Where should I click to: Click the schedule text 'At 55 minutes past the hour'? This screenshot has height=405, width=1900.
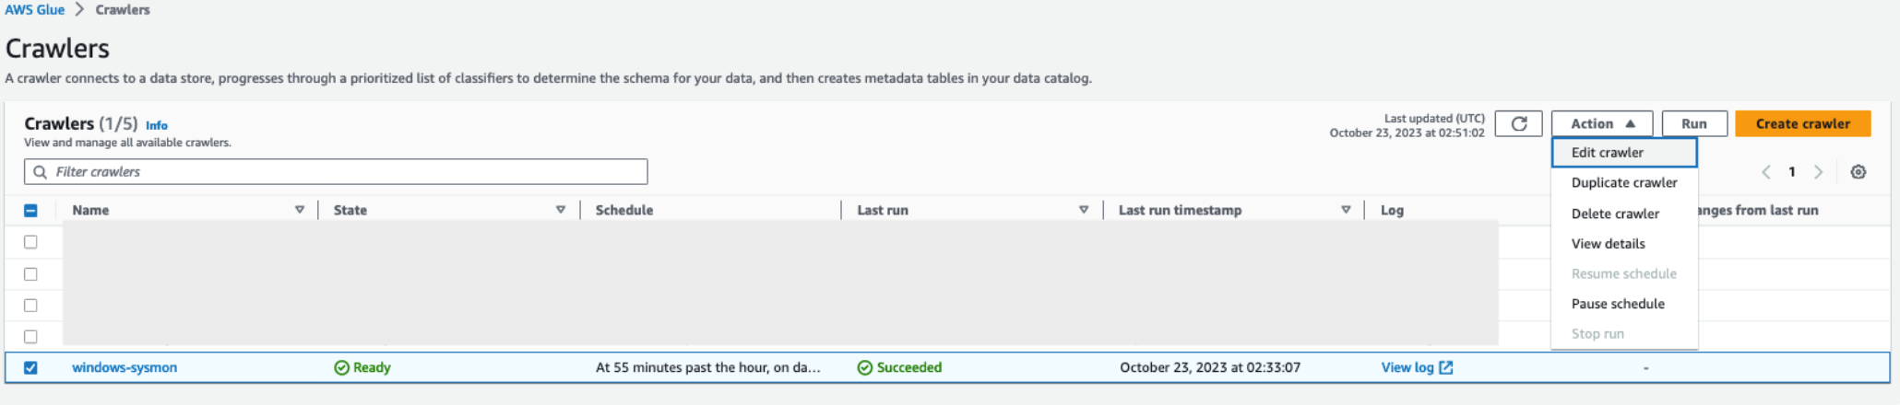tap(707, 367)
